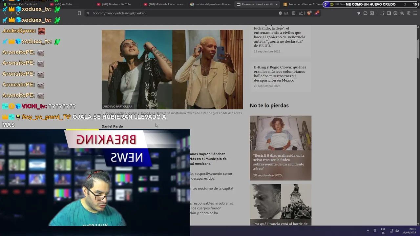Image resolution: width=420 pixels, height=236 pixels.
Task: Click the page vertical scrollbar thumb
Action: point(418,49)
